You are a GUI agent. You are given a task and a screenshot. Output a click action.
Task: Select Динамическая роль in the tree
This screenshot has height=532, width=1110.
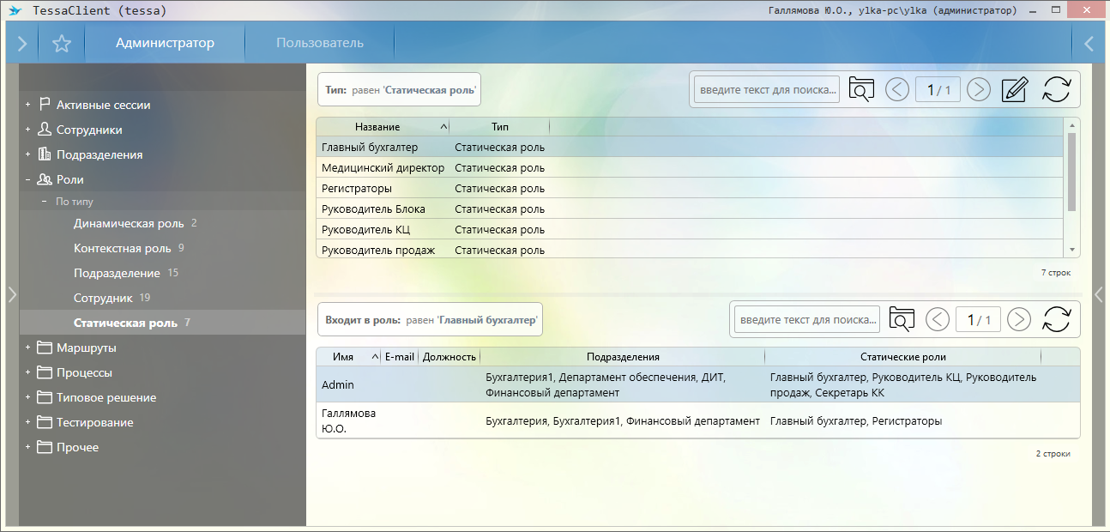coord(129,223)
